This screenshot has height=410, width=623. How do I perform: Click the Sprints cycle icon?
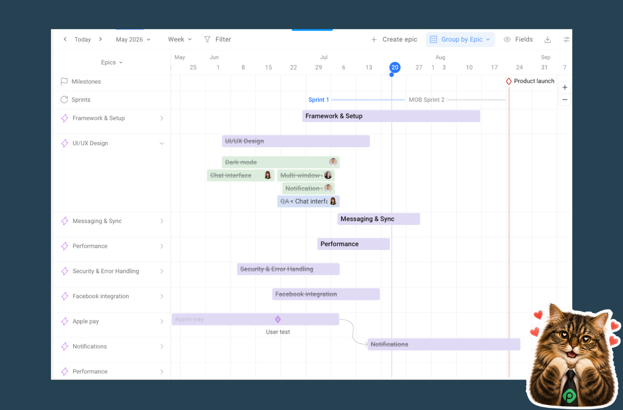(64, 100)
